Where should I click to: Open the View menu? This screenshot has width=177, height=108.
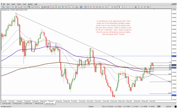coord(8,4)
